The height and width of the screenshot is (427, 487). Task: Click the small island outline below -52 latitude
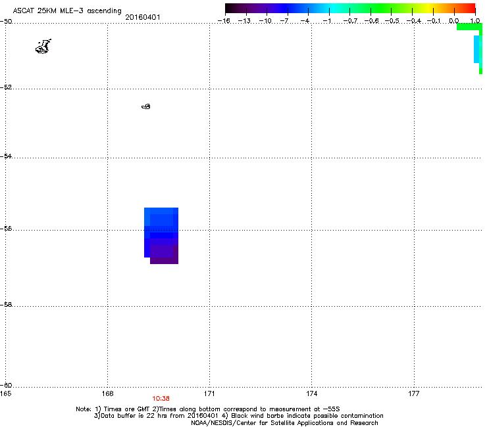(x=146, y=106)
